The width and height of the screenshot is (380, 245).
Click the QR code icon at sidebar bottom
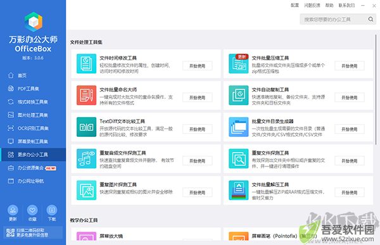pyautogui.click(x=10, y=232)
